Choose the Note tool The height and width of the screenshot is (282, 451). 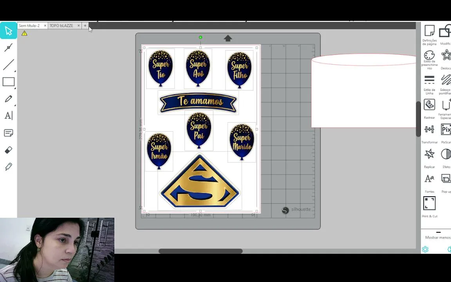8,133
